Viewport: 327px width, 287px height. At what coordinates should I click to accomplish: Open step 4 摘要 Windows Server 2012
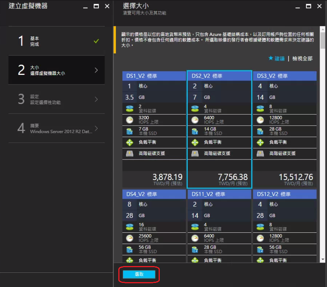click(x=56, y=128)
